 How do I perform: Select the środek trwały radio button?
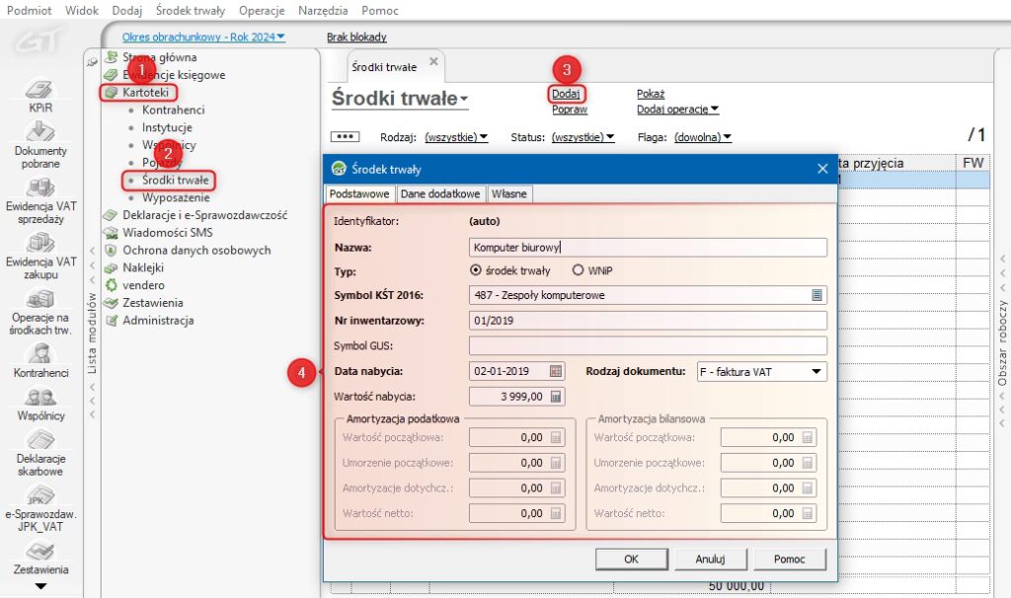[x=476, y=269]
